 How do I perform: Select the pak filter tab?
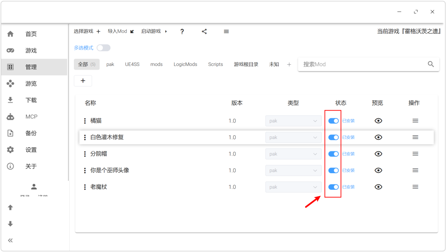110,64
